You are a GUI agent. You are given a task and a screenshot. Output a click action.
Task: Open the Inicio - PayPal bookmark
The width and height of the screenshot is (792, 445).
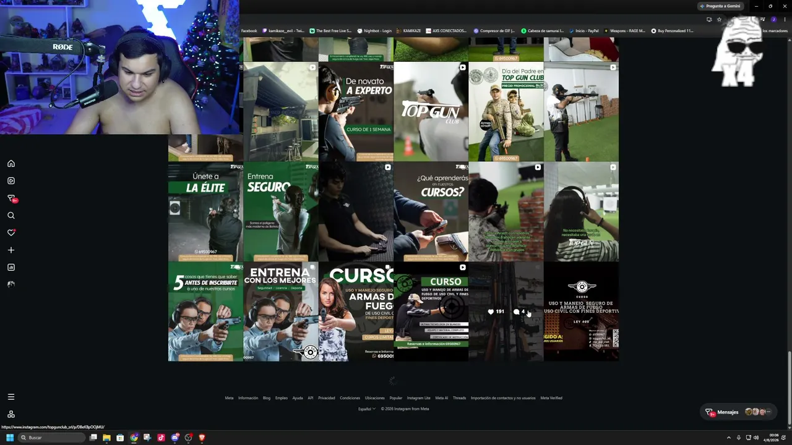[583, 31]
